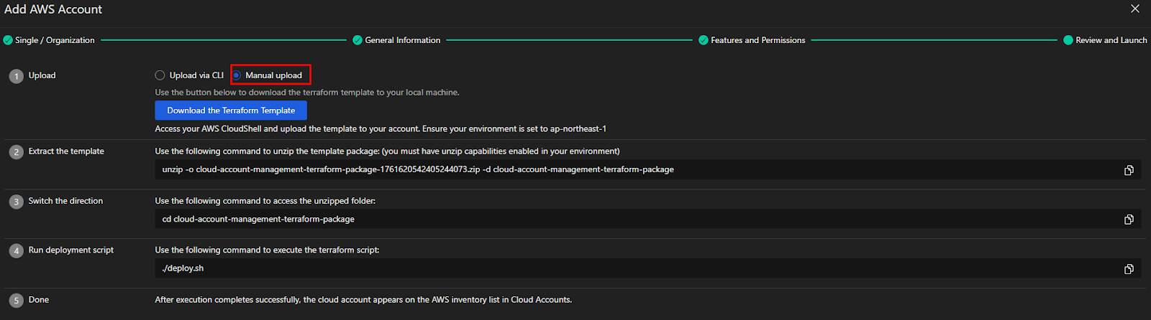The image size is (1151, 320).
Task: Copy the deploy.sh command
Action: pos(1129,269)
